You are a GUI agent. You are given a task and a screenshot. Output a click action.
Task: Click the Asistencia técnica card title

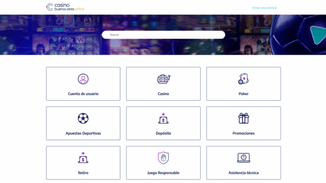[243, 173]
